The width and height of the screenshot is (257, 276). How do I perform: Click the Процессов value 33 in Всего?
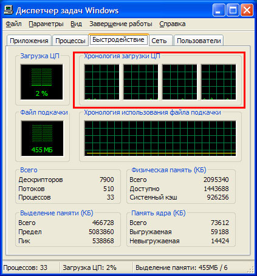point(111,197)
